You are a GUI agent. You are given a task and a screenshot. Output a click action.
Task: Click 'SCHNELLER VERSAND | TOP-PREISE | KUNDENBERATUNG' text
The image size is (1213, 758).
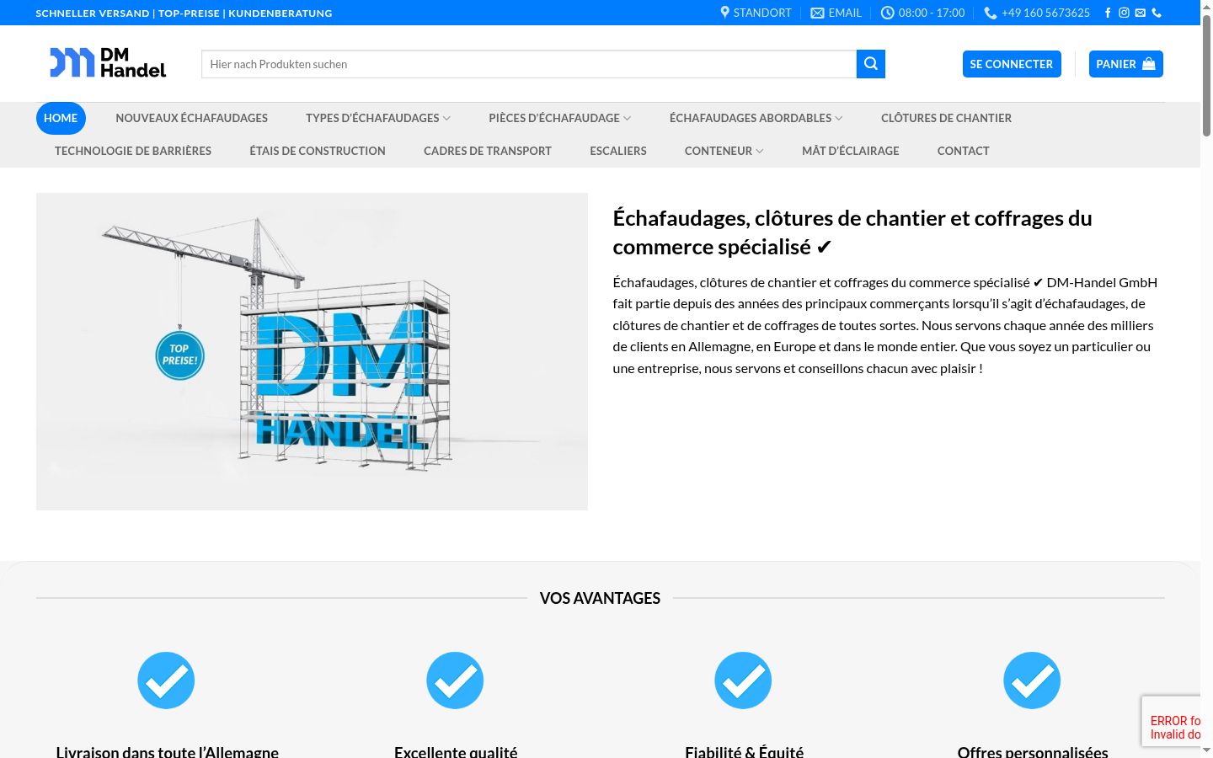(184, 13)
